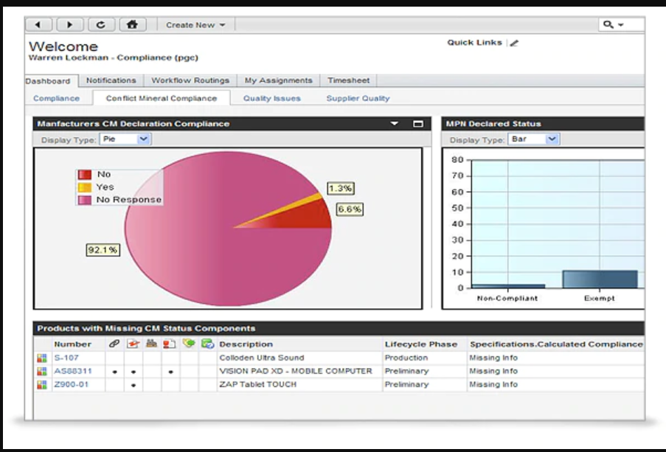The image size is (666, 452).
Task: Click the red No legend swatch
Action: point(85,175)
